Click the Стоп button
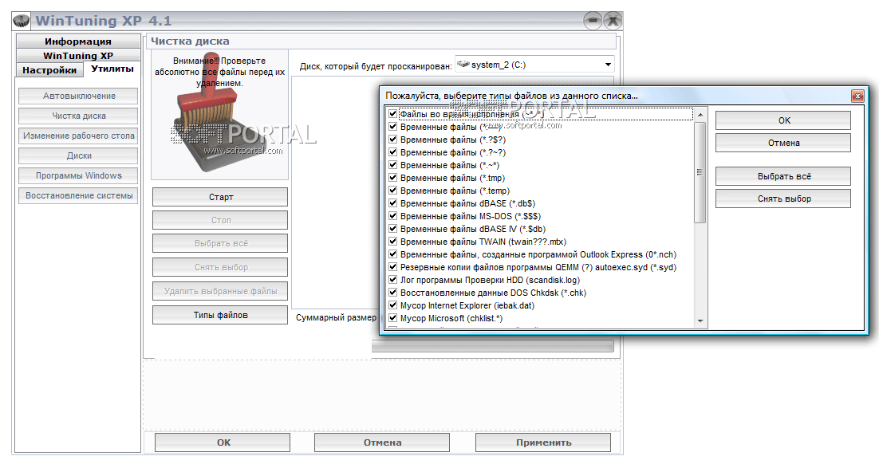This screenshot has height=464, width=879. (220, 220)
